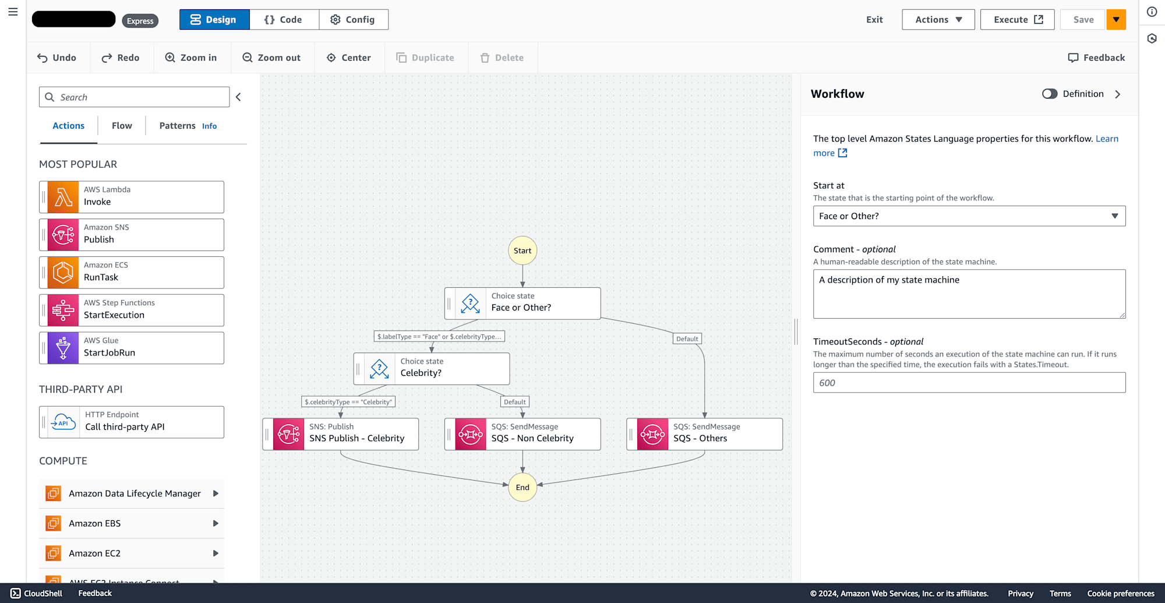Select the Flow tab
This screenshot has width=1165, height=603.
(x=122, y=126)
